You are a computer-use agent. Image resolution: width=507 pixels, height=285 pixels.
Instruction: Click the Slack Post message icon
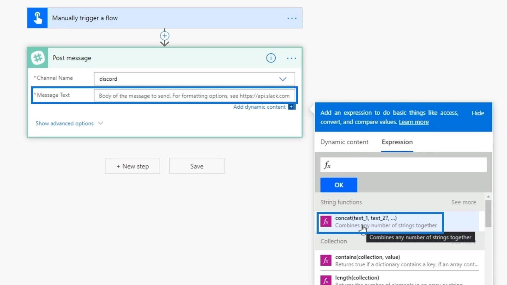click(x=38, y=58)
